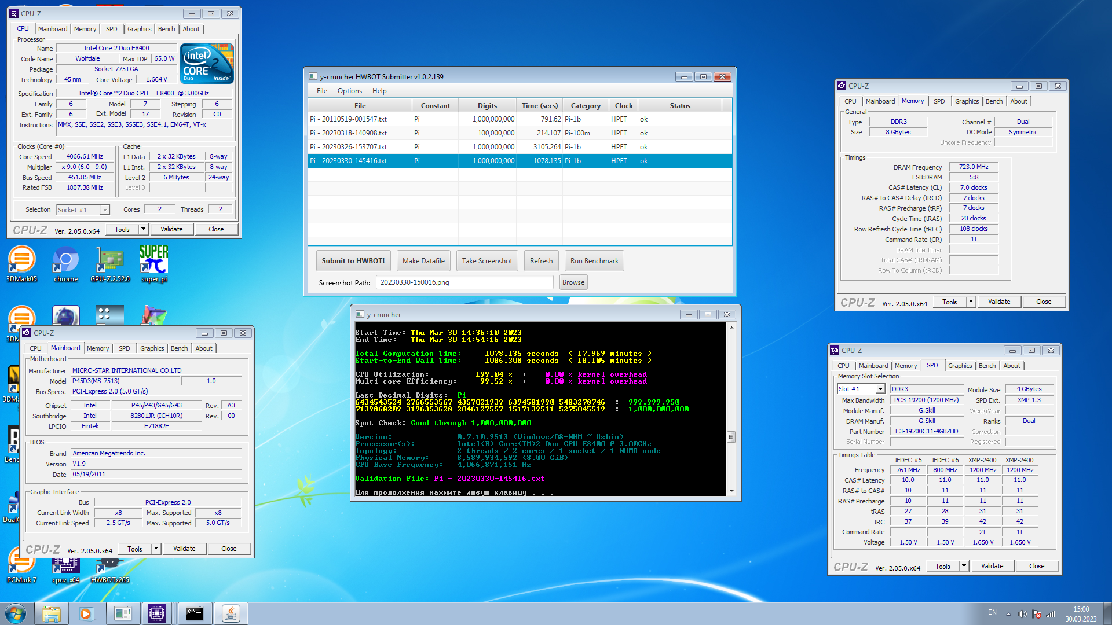This screenshot has width=1112, height=625.
Task: Open the PCMark 7 desktop shortcut
Action: coord(21,565)
